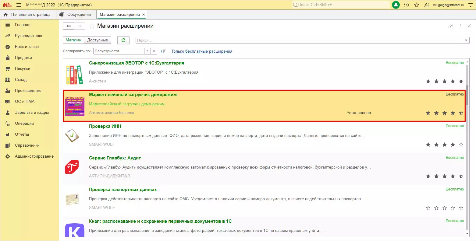Image resolution: width=476 pixels, height=241 pixels.
Task: Refresh the extensions list
Action: tap(123, 40)
